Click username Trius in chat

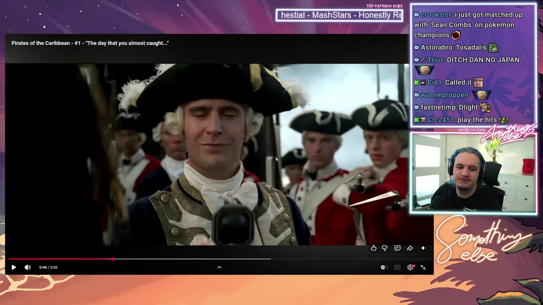click(x=435, y=60)
